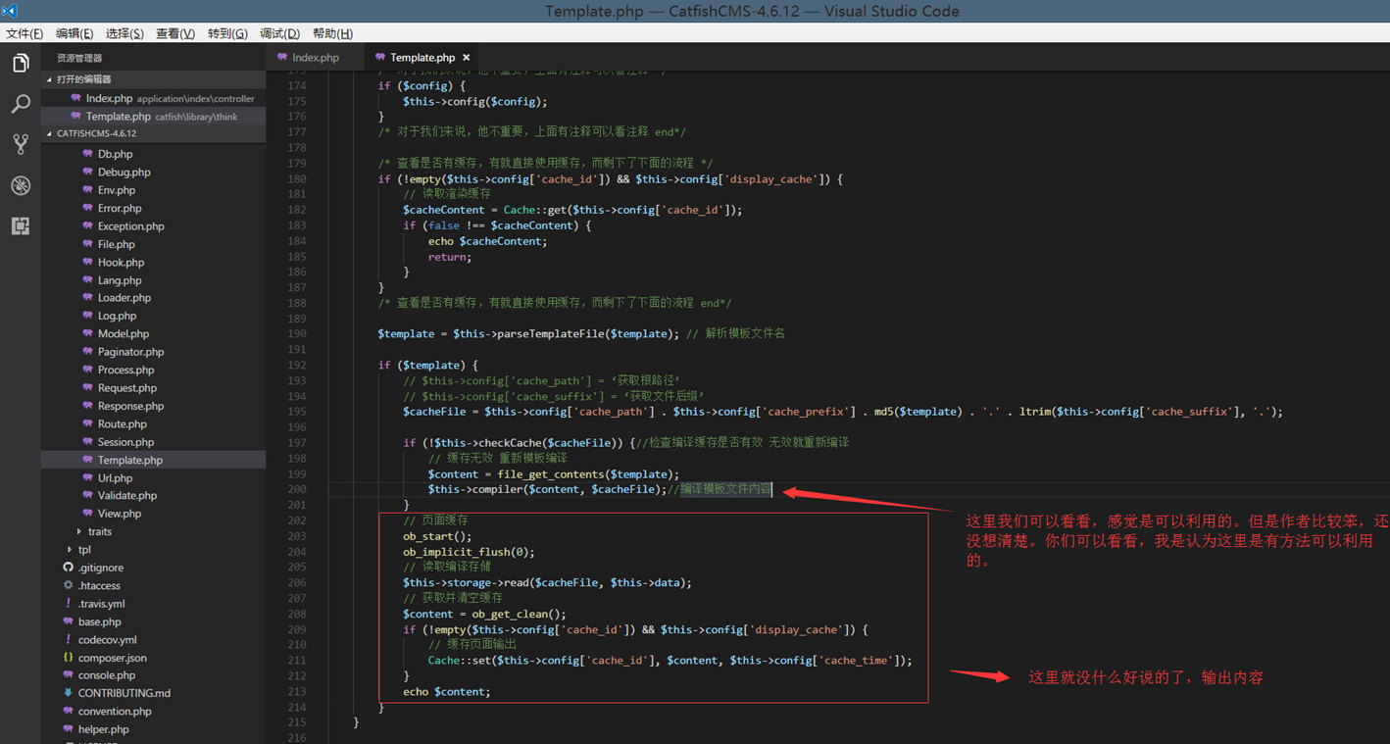Click the PHP file icon beside Route.php
1390x744 pixels.
pyautogui.click(x=87, y=423)
